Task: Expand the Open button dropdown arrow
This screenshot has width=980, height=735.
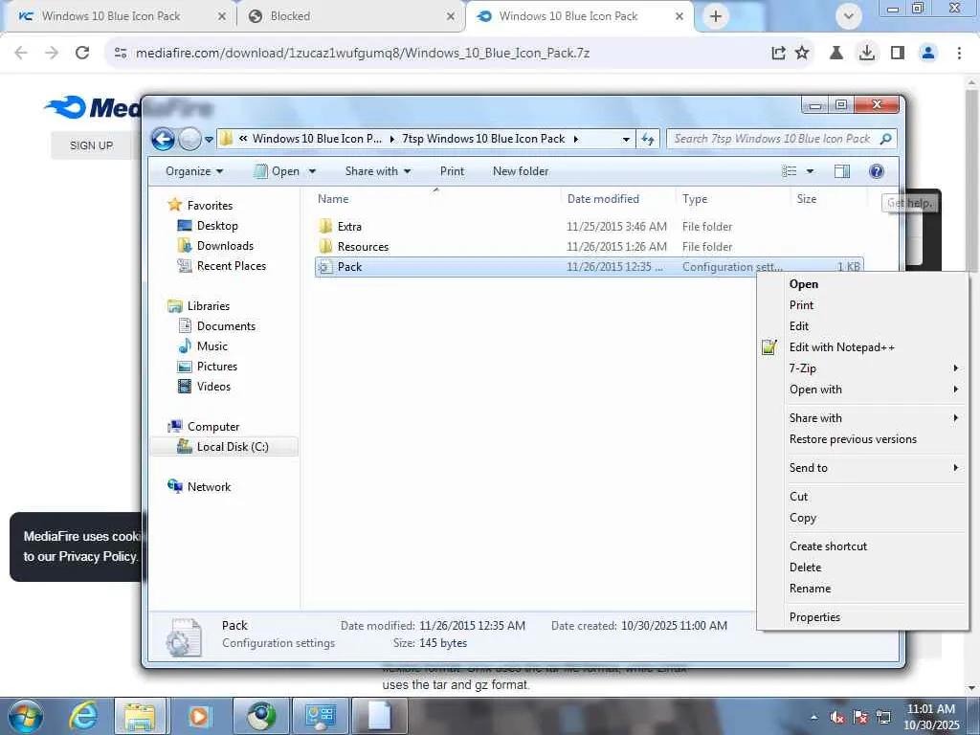Action: [312, 171]
